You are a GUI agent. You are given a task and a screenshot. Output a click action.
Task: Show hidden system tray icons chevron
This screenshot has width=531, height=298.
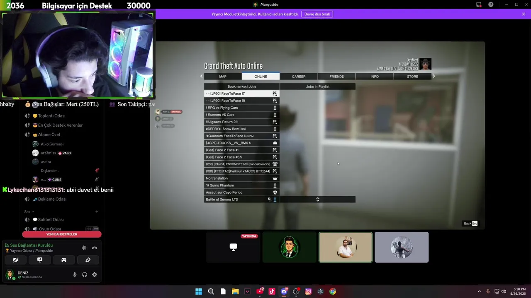[x=479, y=291]
